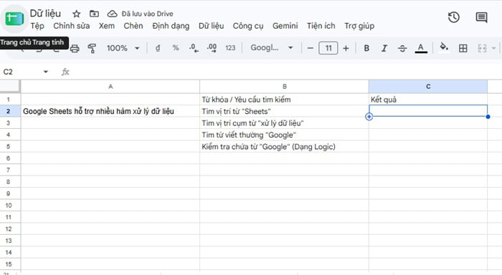Click the Gemini insert icon beside C2
This screenshot has height=275, width=502.
(x=369, y=117)
